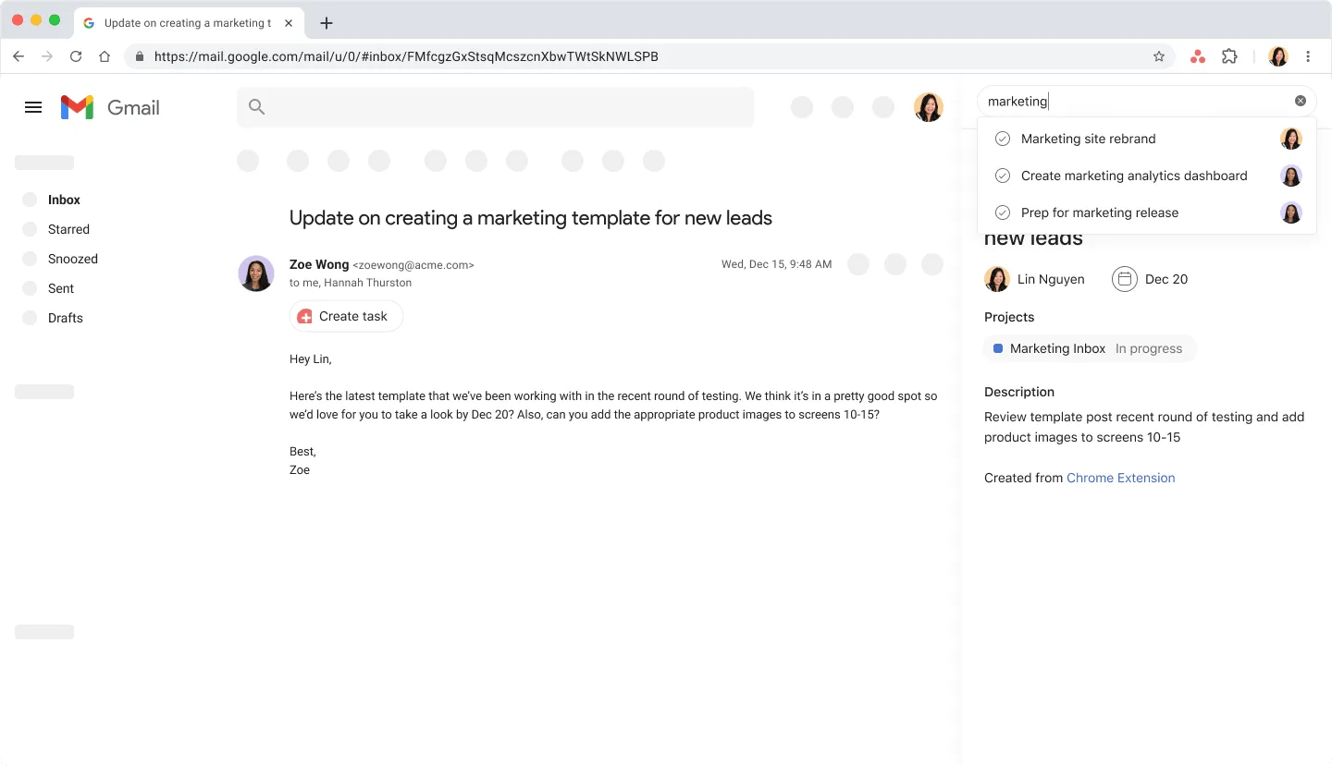Switch to the open email browser tab

180,22
